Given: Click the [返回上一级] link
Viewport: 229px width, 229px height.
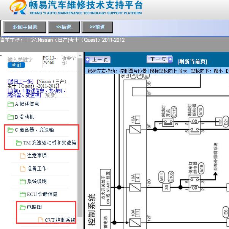Looking at the screenshot, I should click(x=21, y=82).
